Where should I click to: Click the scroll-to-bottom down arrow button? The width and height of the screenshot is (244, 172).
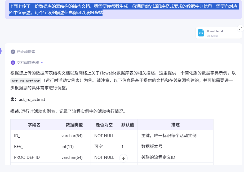coord(123,158)
